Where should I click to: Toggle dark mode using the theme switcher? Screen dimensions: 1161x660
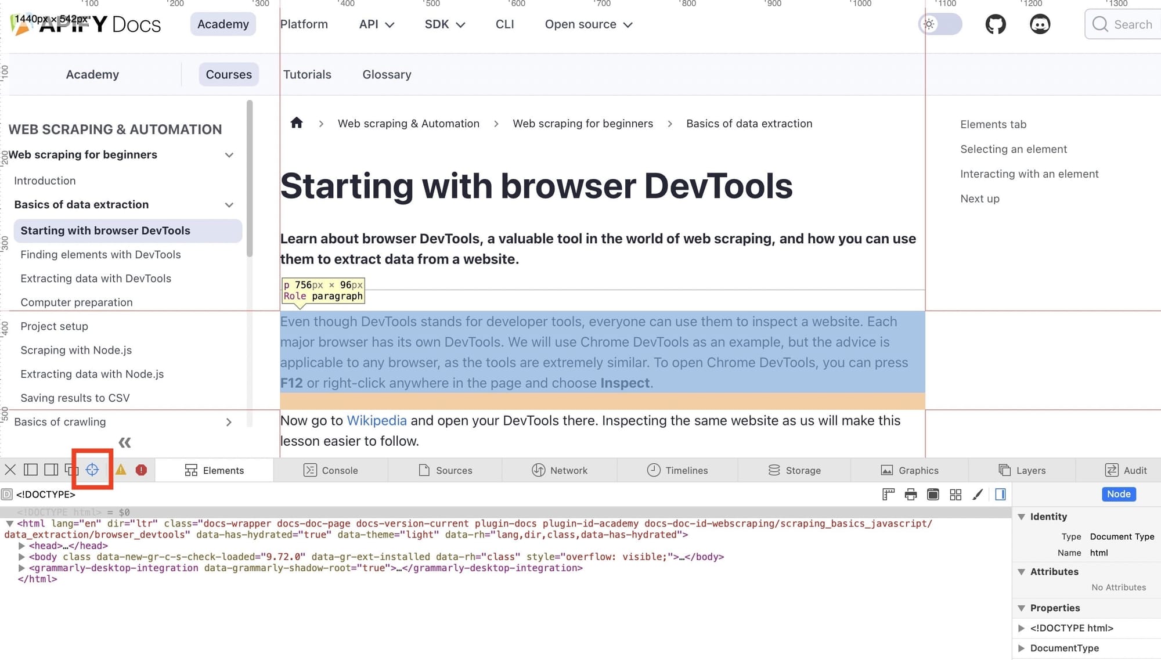pyautogui.click(x=940, y=24)
